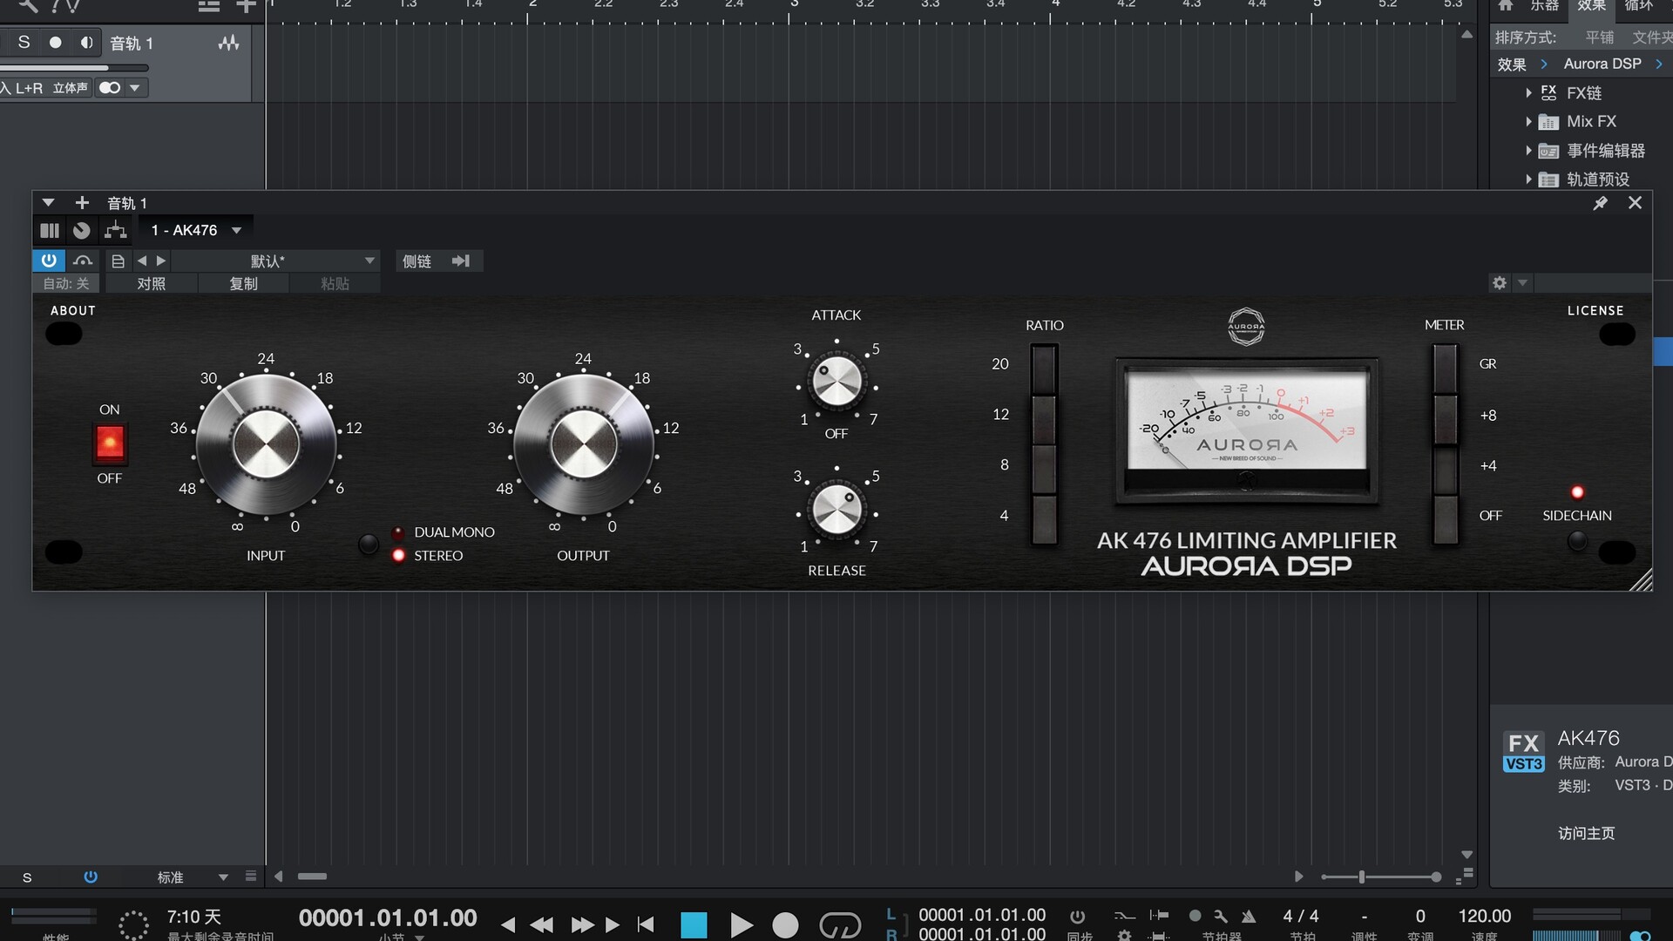Toggle the plugin bypass power button

coord(49,261)
